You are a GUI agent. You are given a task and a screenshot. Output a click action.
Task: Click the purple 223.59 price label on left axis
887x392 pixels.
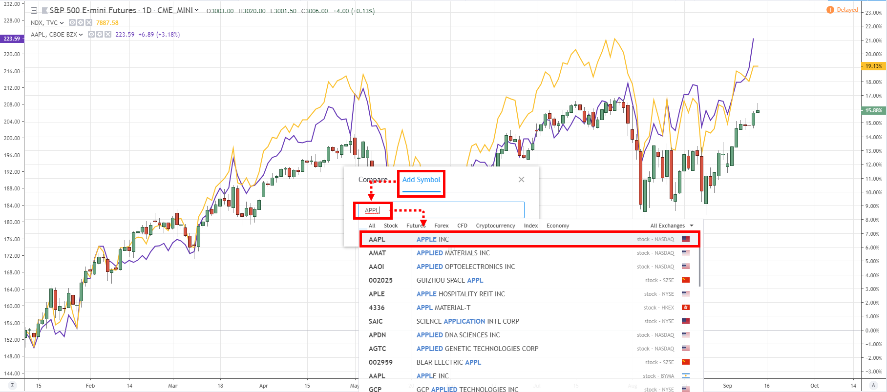12,39
